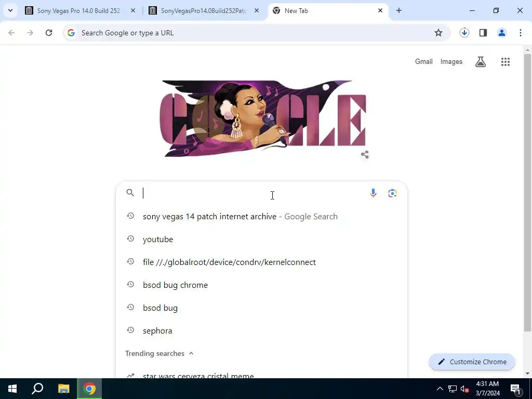Viewport: 532px width, 399px height.
Task: Click history icon beside sephora suggestion
Action: coord(130,330)
